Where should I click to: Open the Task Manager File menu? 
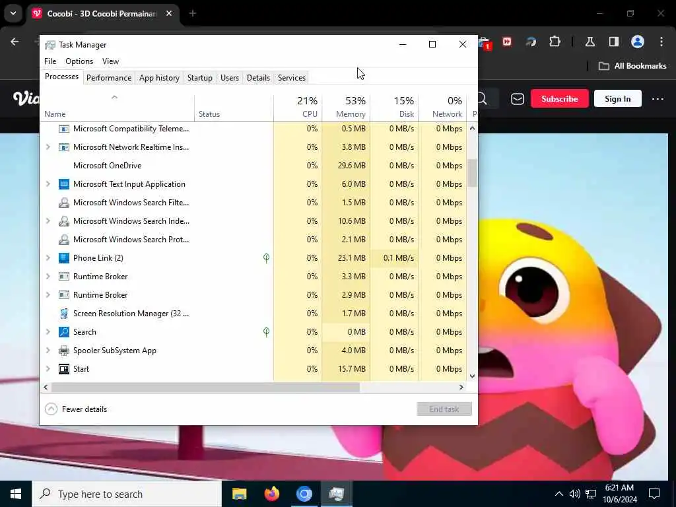pos(50,61)
